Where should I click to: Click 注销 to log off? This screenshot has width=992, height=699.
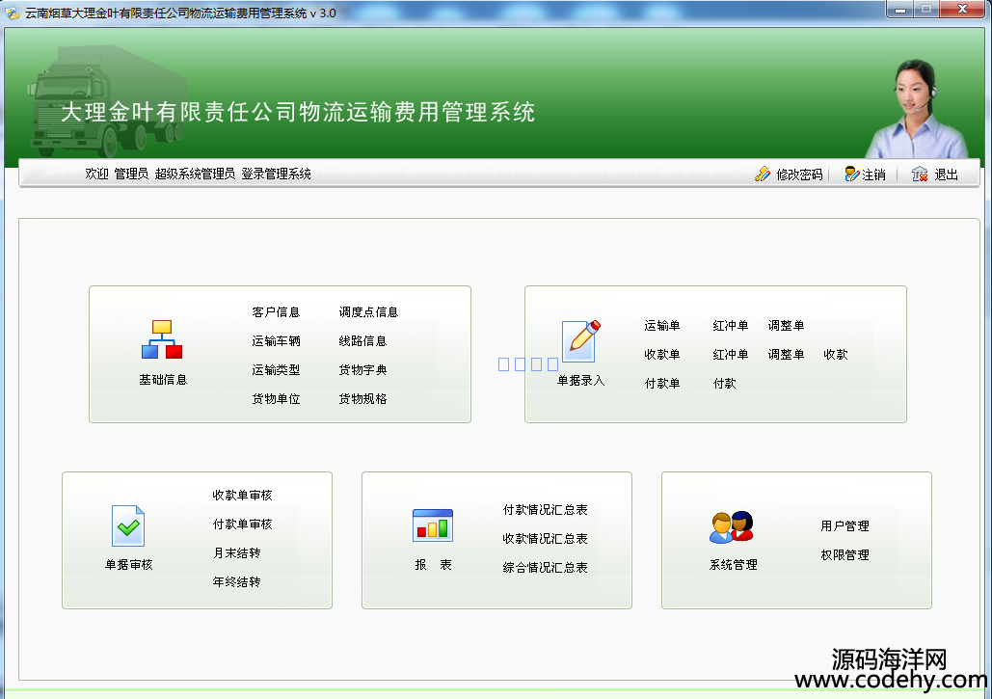(873, 175)
